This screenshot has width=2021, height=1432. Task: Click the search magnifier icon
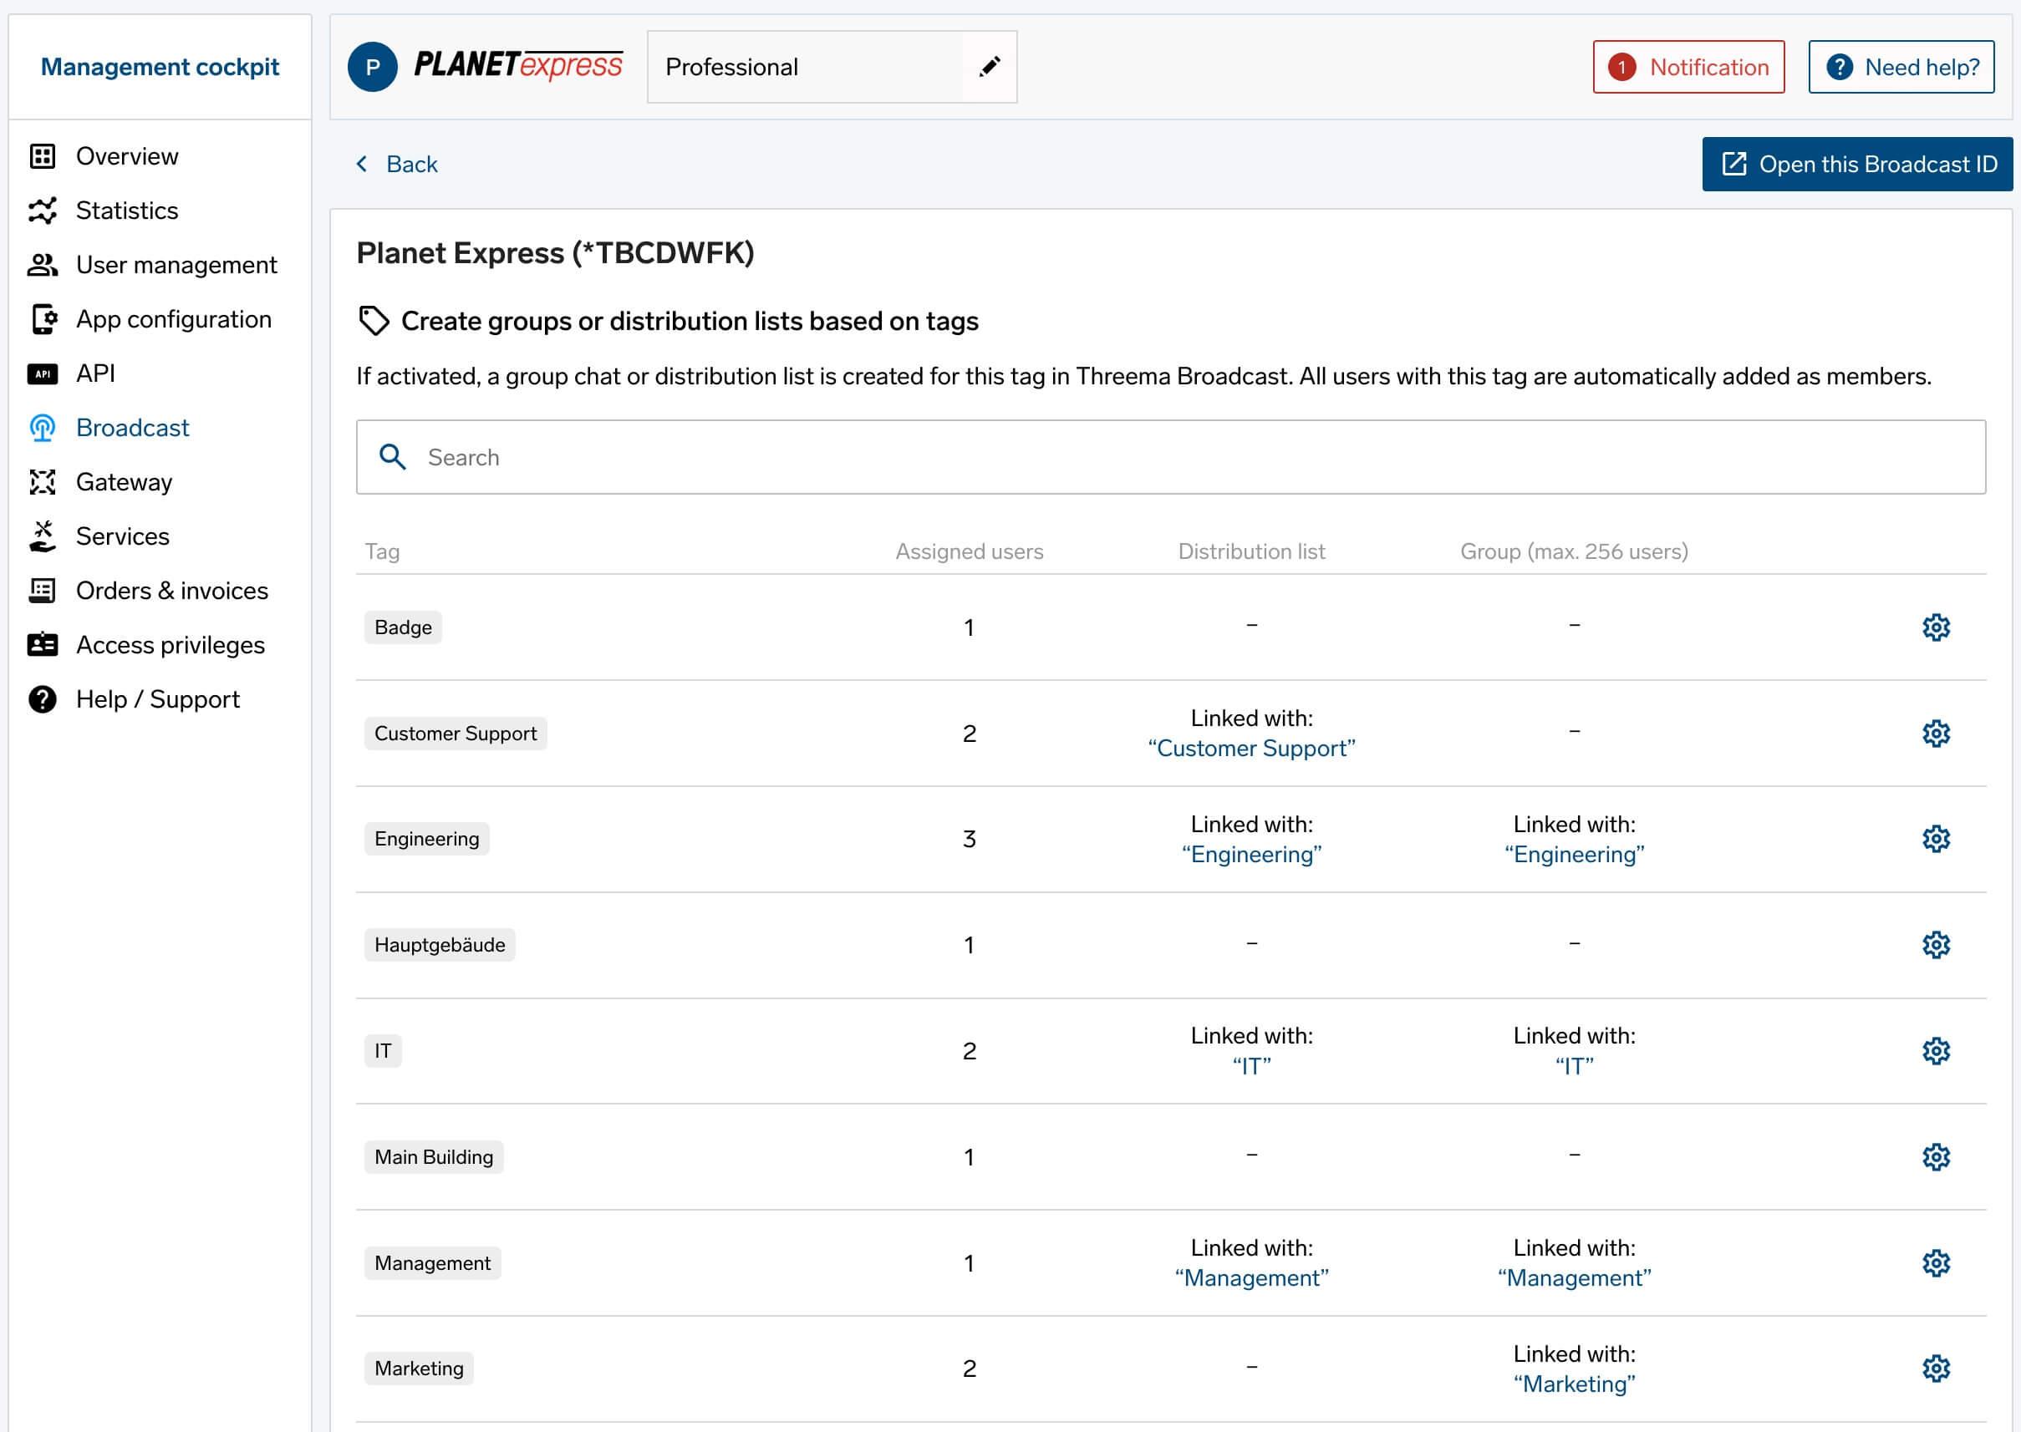[x=394, y=457]
